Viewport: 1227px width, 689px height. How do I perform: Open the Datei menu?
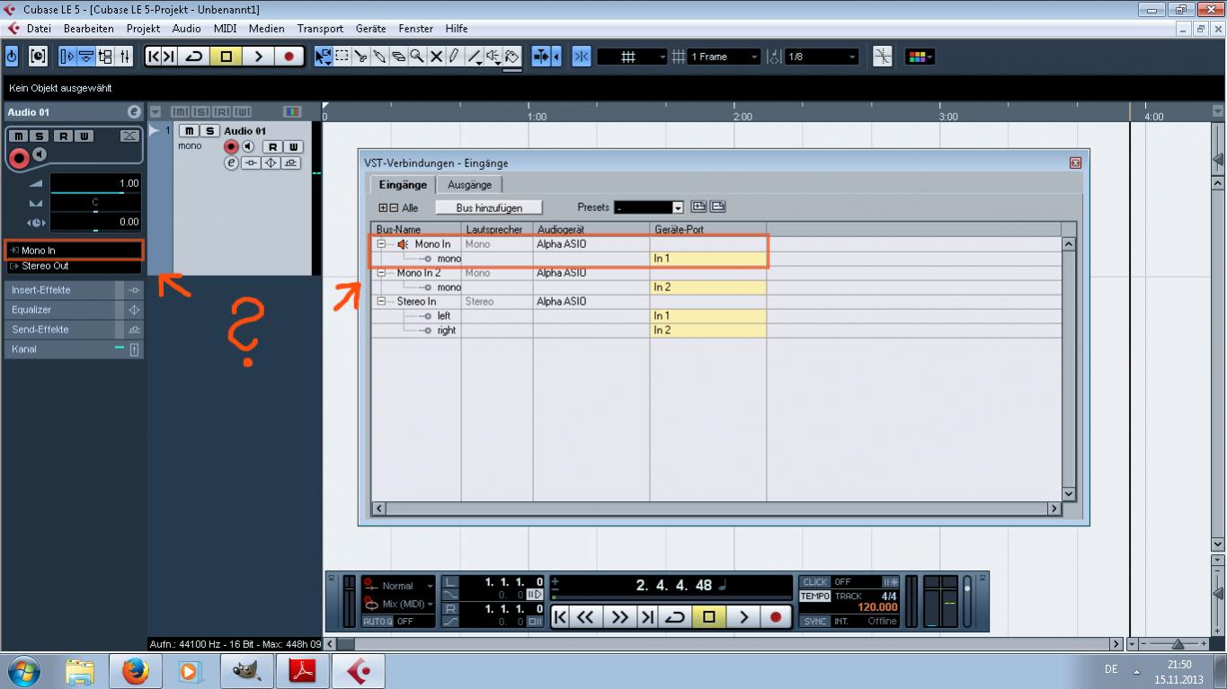tap(39, 29)
